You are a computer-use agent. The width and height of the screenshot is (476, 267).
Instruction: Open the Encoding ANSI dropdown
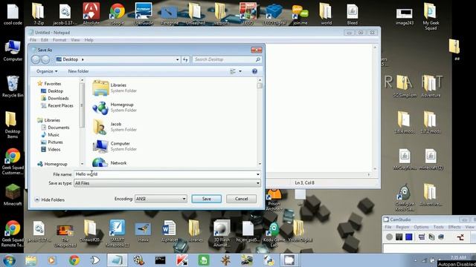(161, 199)
